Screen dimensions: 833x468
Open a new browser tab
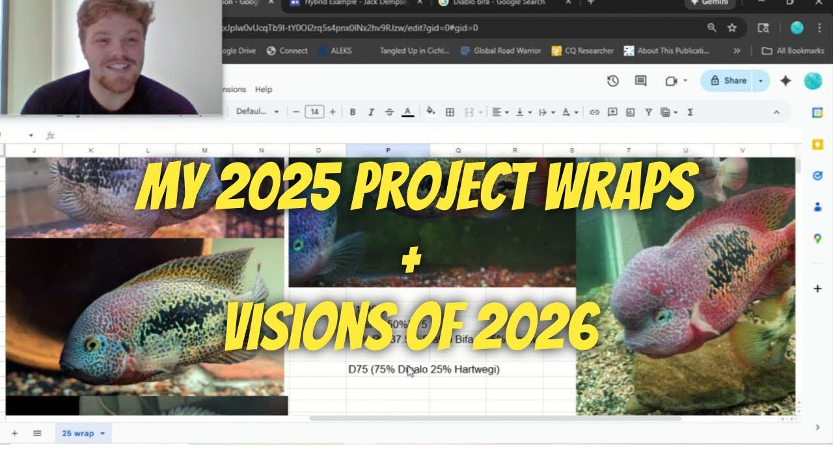[591, 3]
